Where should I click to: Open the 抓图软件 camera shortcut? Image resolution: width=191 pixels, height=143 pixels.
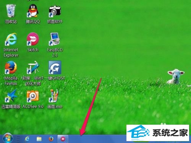(55, 11)
